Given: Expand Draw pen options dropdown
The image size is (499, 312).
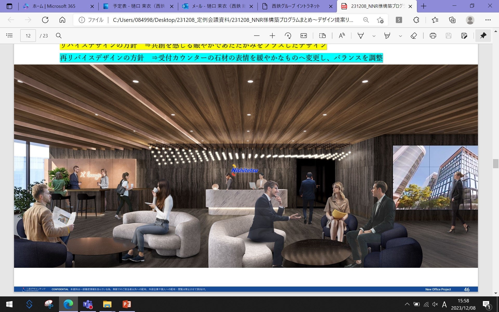Looking at the screenshot, I should coord(374,36).
